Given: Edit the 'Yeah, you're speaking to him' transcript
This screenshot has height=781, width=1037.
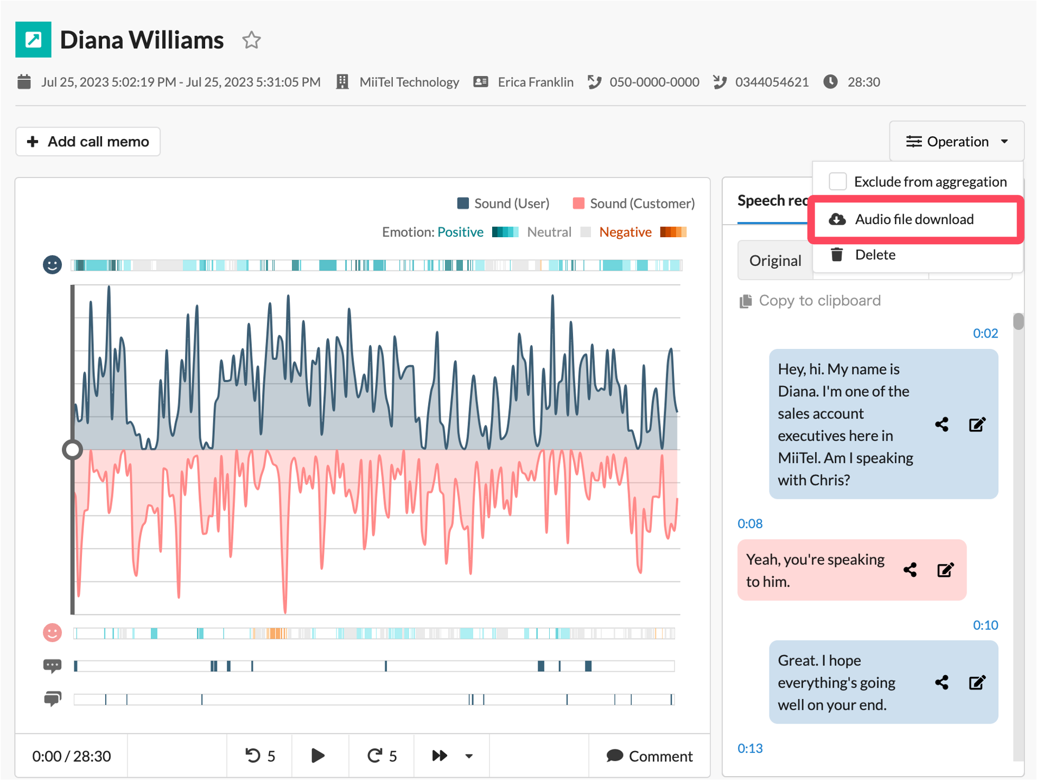Looking at the screenshot, I should [945, 570].
